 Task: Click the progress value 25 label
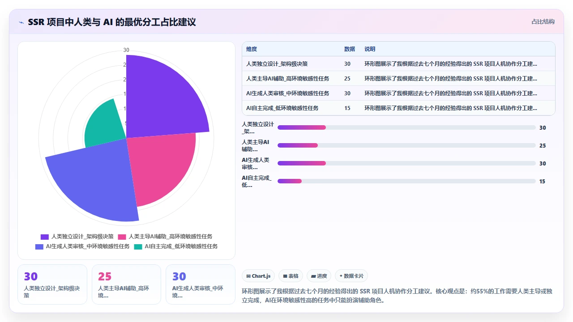click(x=543, y=146)
